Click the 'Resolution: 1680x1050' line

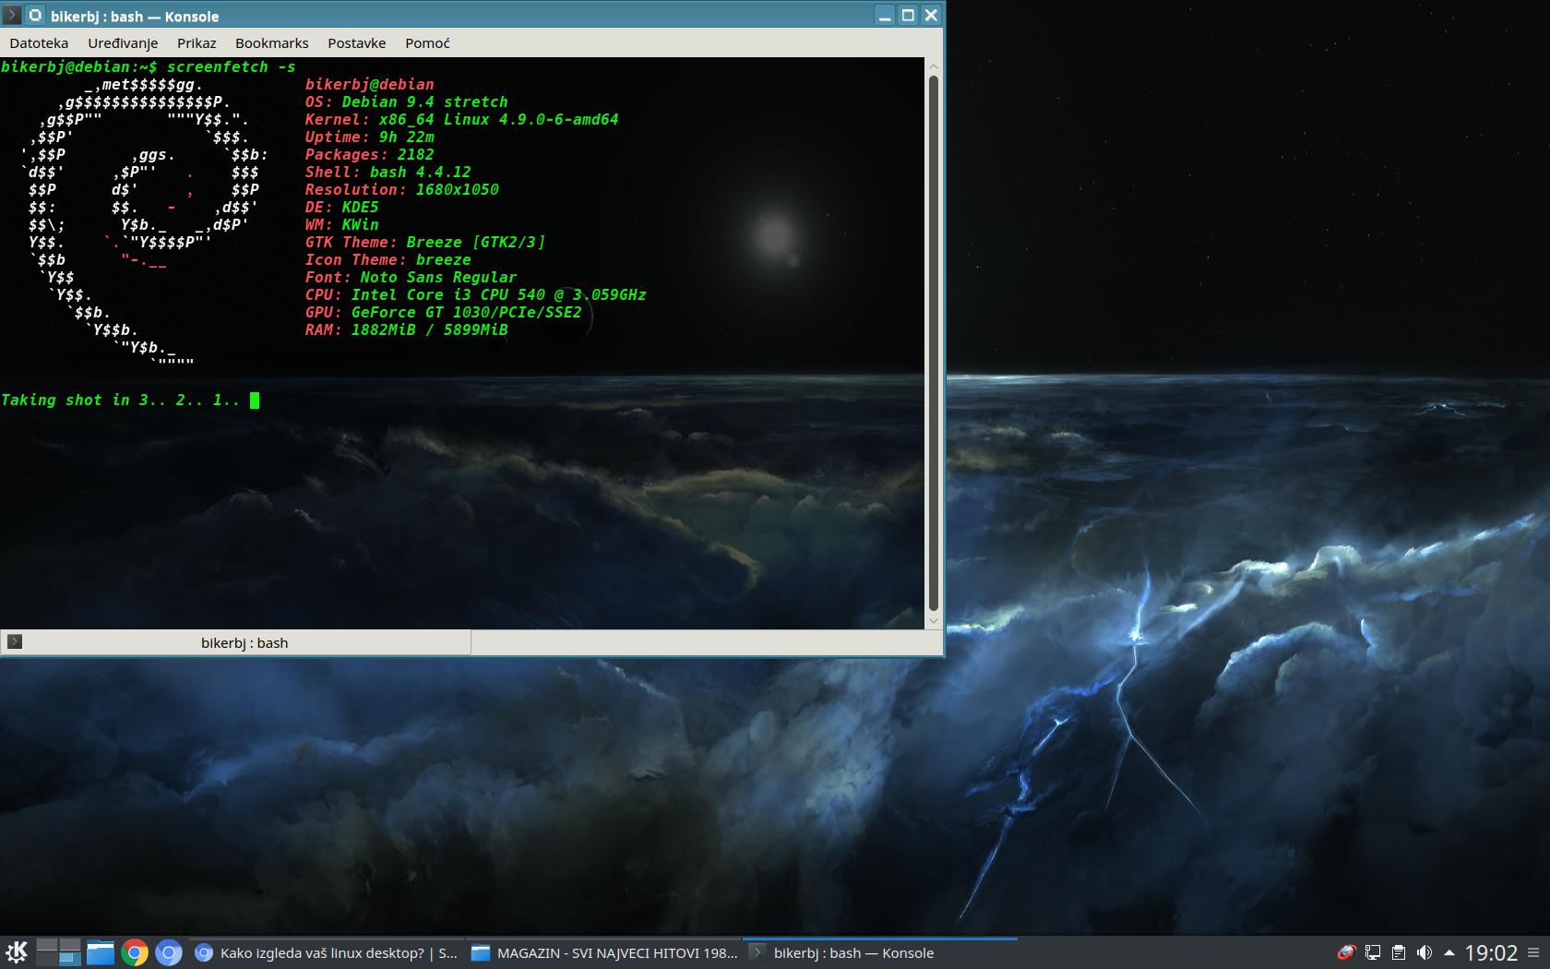tap(401, 189)
